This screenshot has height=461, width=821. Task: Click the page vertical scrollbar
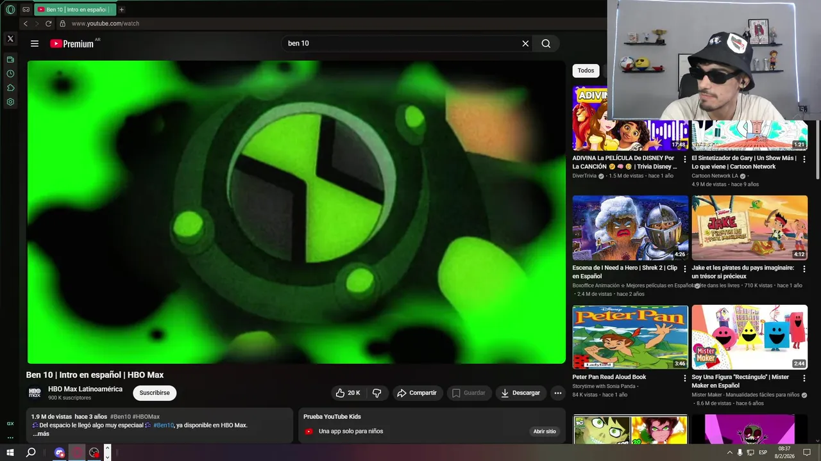pos(818,150)
